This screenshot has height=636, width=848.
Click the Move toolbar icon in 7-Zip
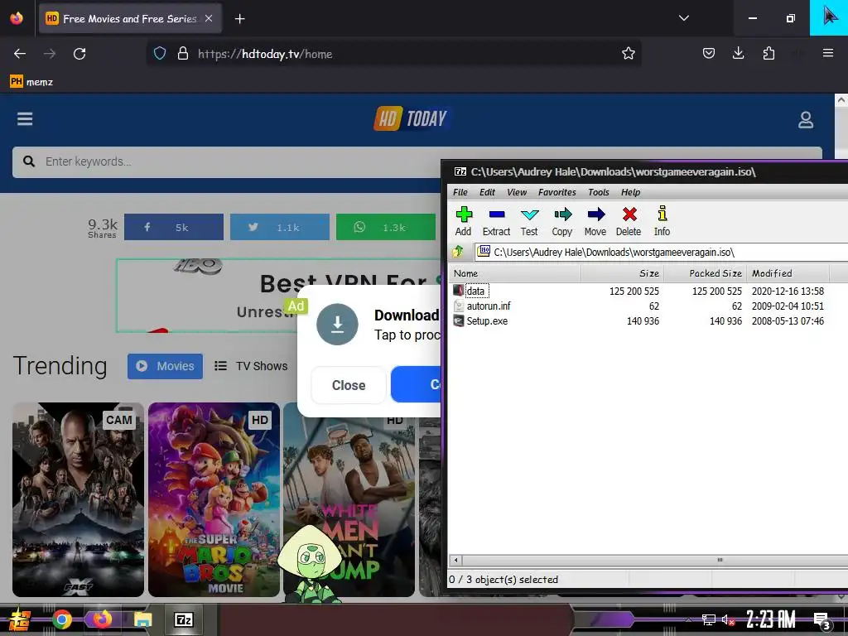pos(595,221)
